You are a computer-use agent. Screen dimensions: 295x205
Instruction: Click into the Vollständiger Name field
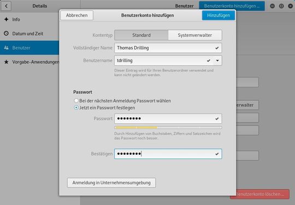168,48
